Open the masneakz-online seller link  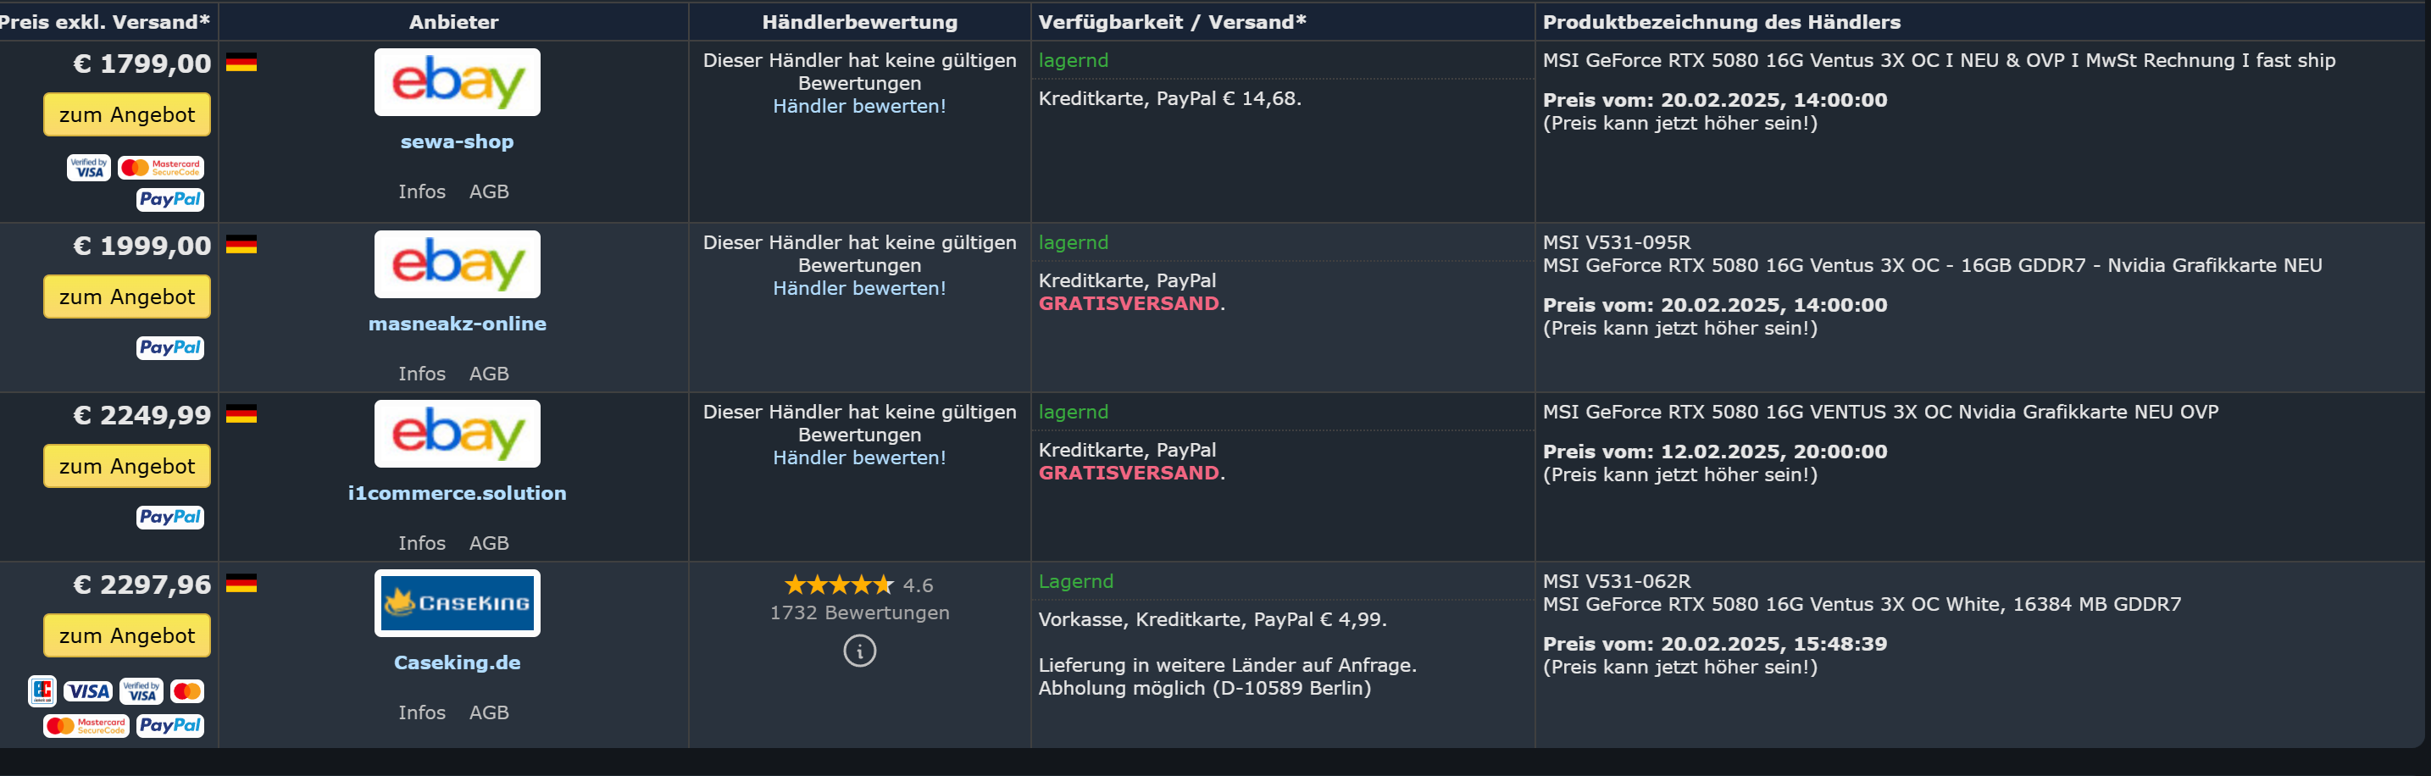457,324
